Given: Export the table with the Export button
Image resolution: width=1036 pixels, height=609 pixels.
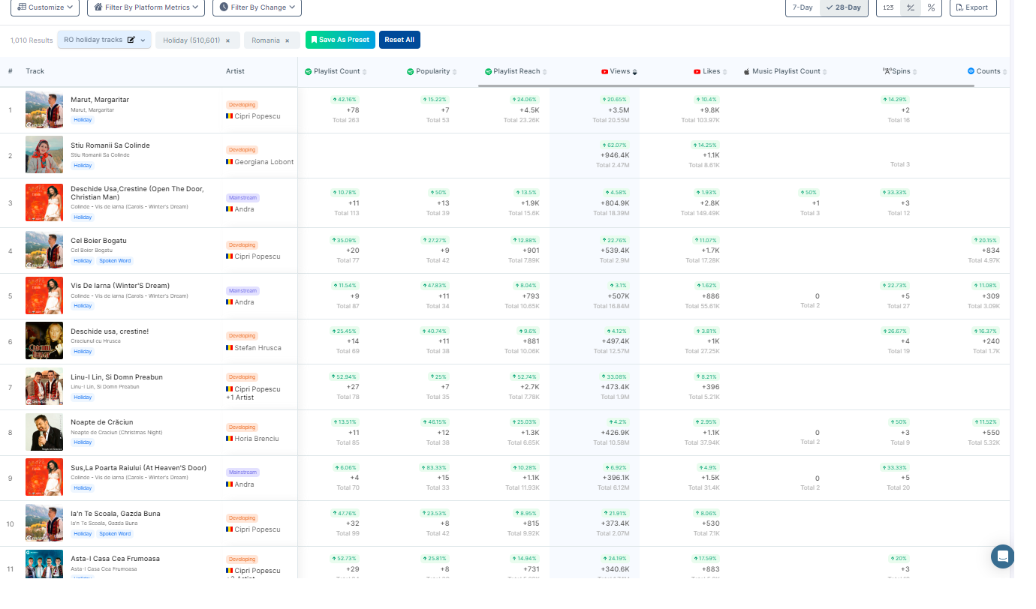Looking at the screenshot, I should (x=972, y=7).
